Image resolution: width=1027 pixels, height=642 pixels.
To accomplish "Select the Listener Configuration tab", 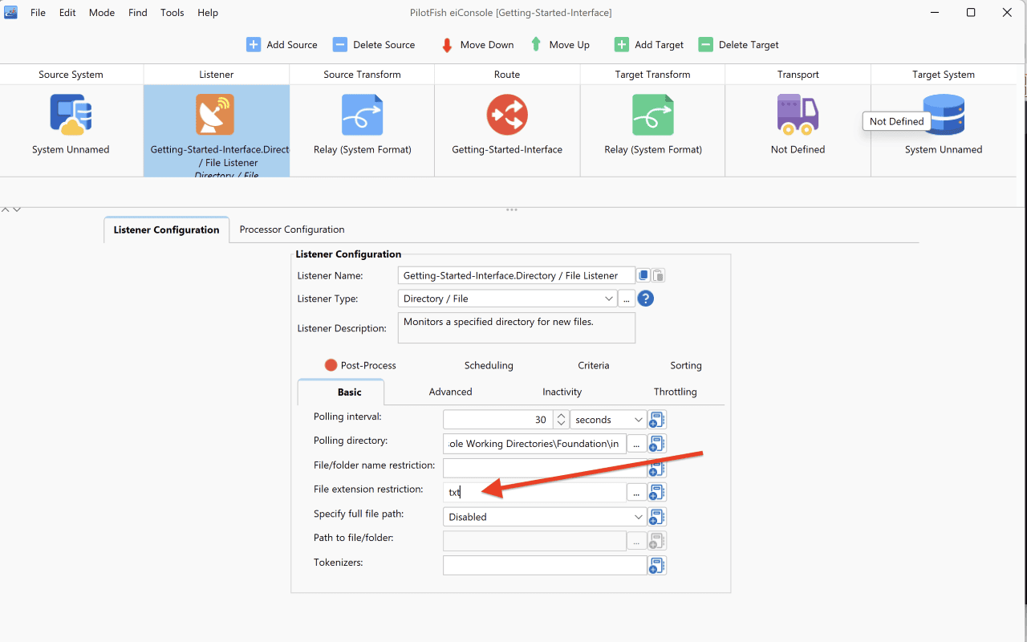I will (166, 230).
